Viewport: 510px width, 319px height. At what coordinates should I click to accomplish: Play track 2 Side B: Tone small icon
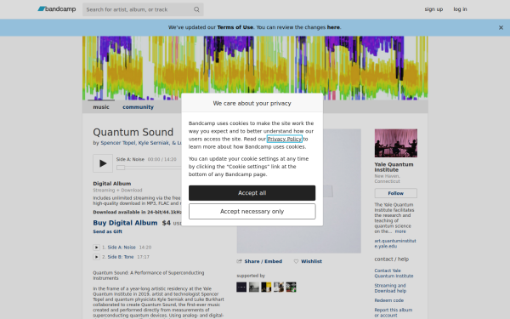(96, 257)
